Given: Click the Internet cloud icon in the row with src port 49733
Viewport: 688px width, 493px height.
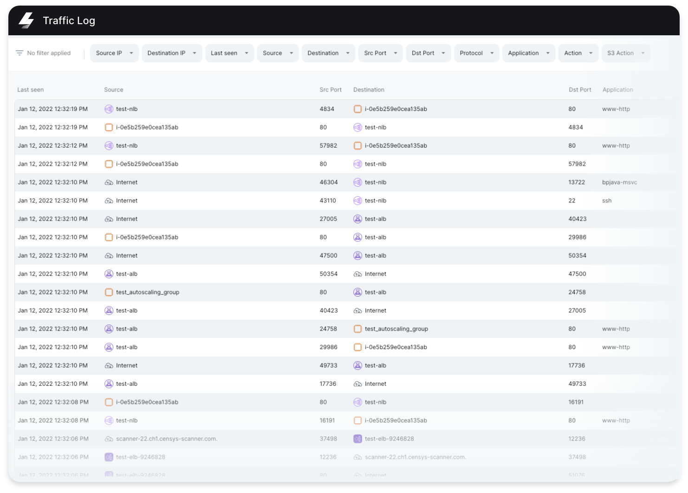Looking at the screenshot, I should (109, 366).
